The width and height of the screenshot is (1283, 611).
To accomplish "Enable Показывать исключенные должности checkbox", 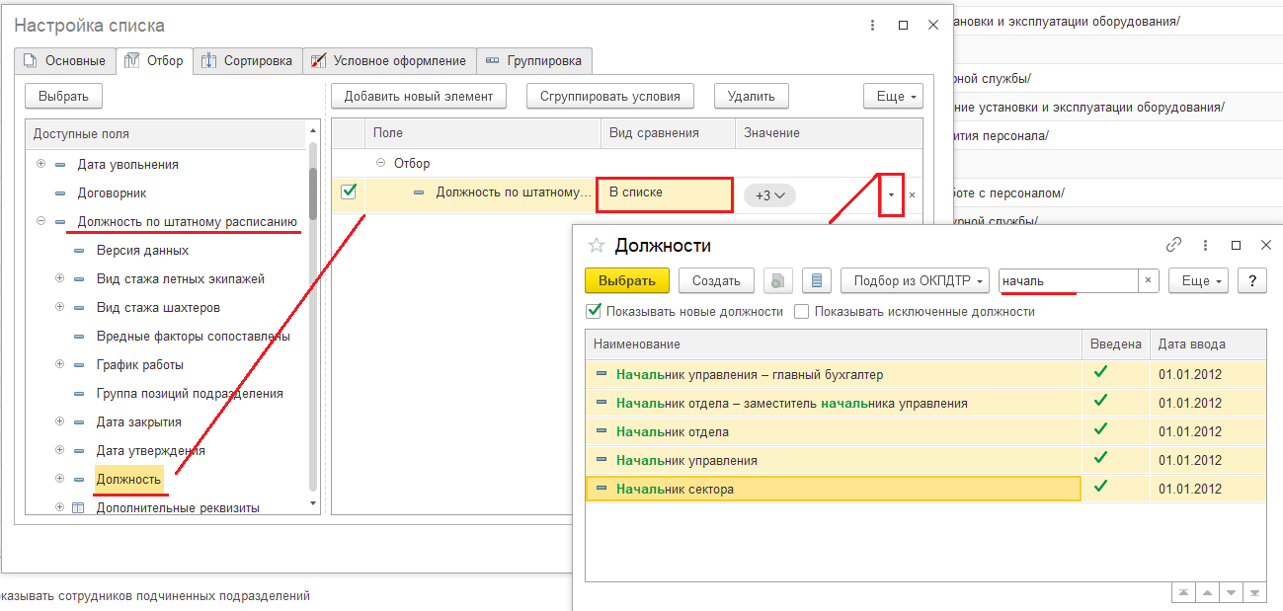I will 802,311.
